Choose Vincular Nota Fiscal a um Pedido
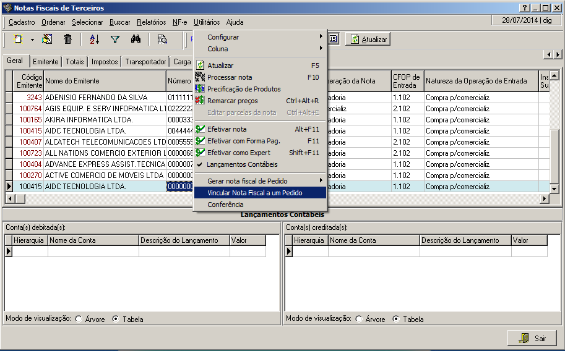565x351 pixels. point(254,193)
